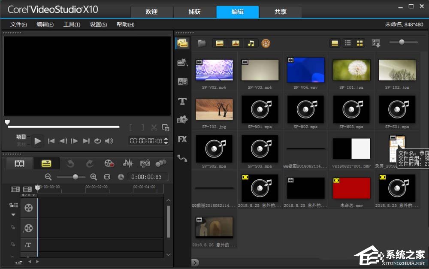
Task: Select the SP-I01.jpg dandelion thumbnail
Action: 351,70
